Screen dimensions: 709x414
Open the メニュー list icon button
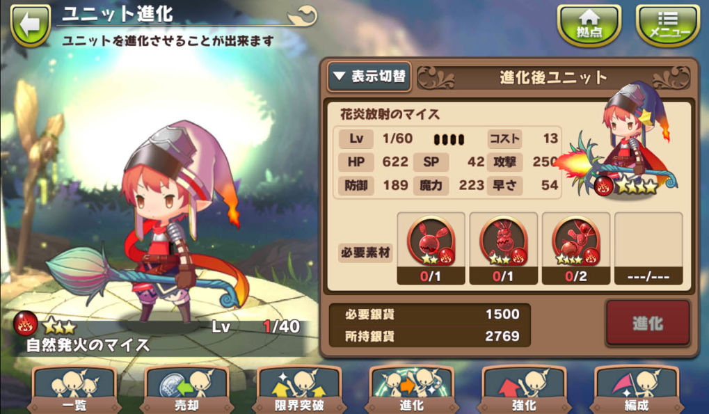(669, 25)
